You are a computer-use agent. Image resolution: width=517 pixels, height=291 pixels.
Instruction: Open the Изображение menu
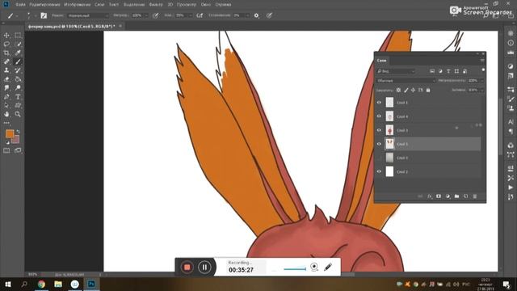pyautogui.click(x=78, y=5)
